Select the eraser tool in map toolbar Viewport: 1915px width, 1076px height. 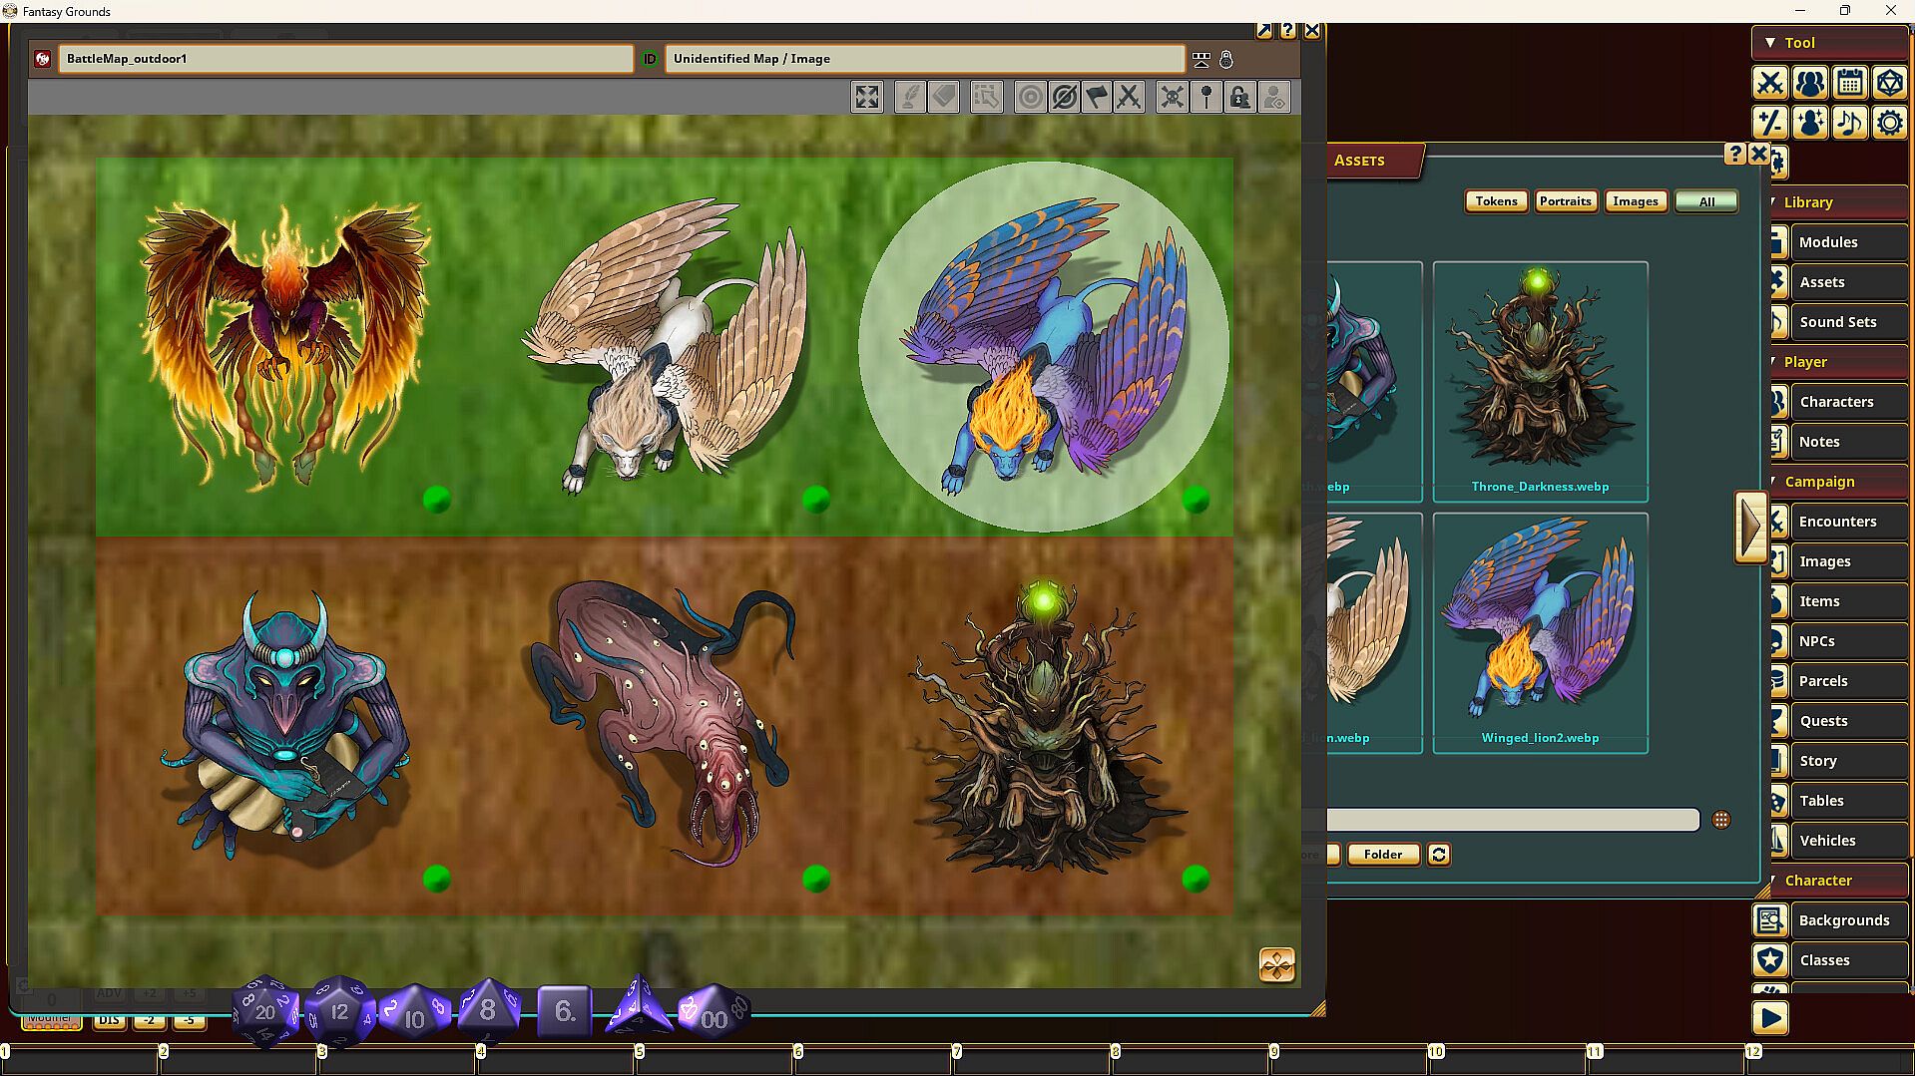944,97
